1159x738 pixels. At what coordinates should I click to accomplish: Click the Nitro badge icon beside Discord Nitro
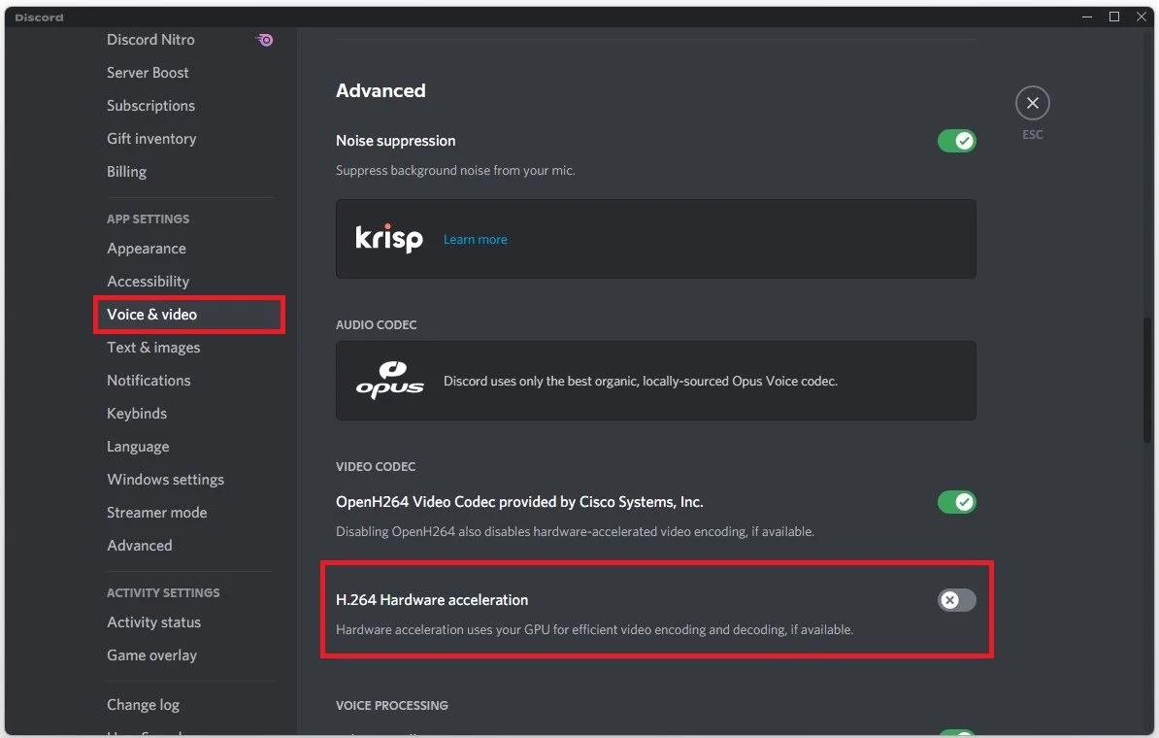(x=265, y=40)
